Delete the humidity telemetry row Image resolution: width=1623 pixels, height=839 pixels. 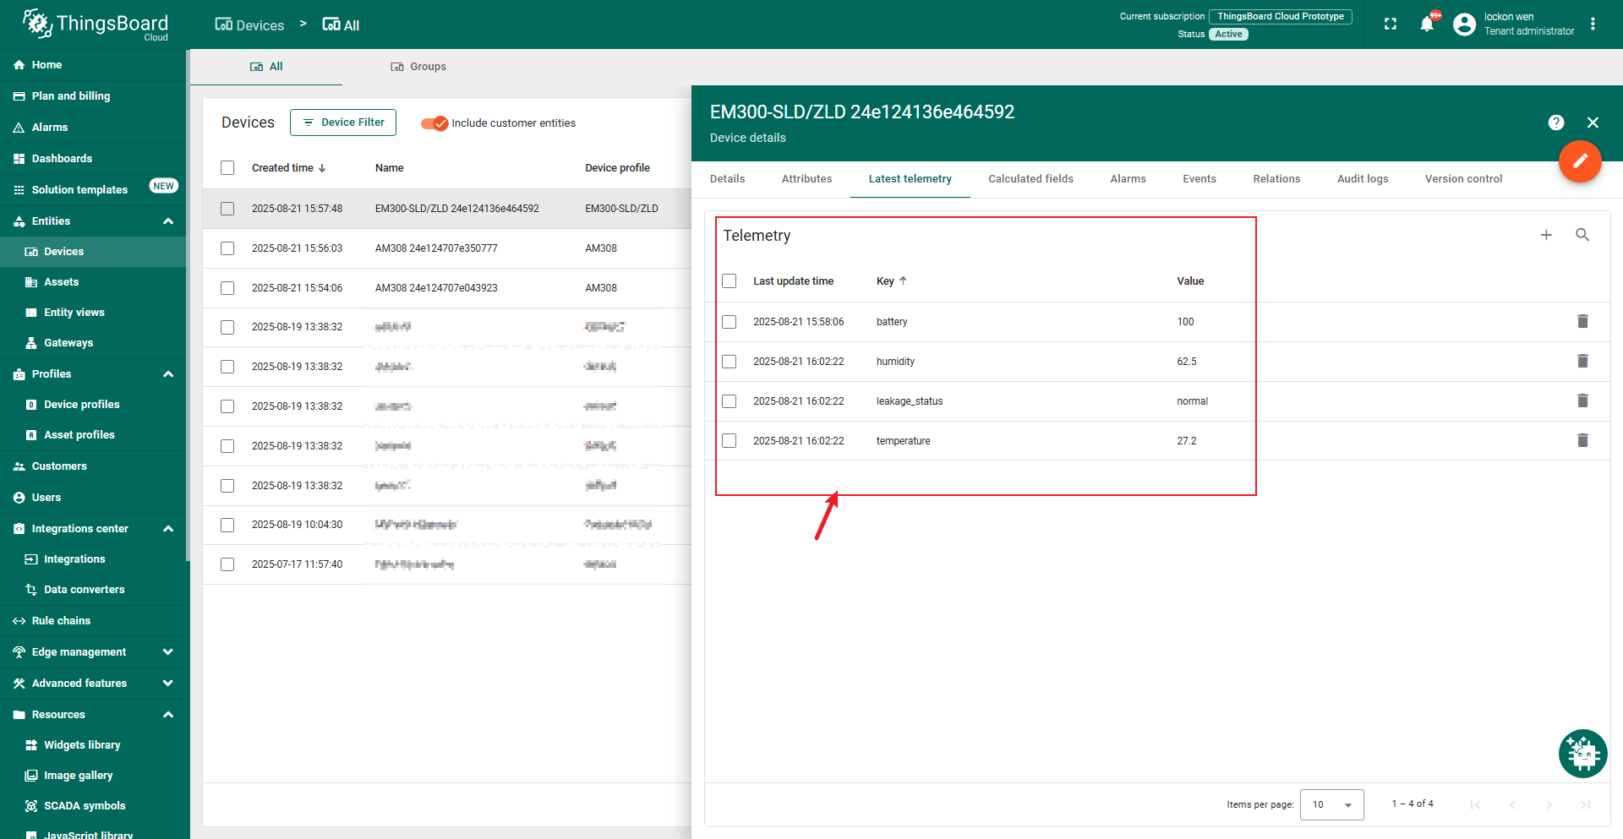point(1582,361)
